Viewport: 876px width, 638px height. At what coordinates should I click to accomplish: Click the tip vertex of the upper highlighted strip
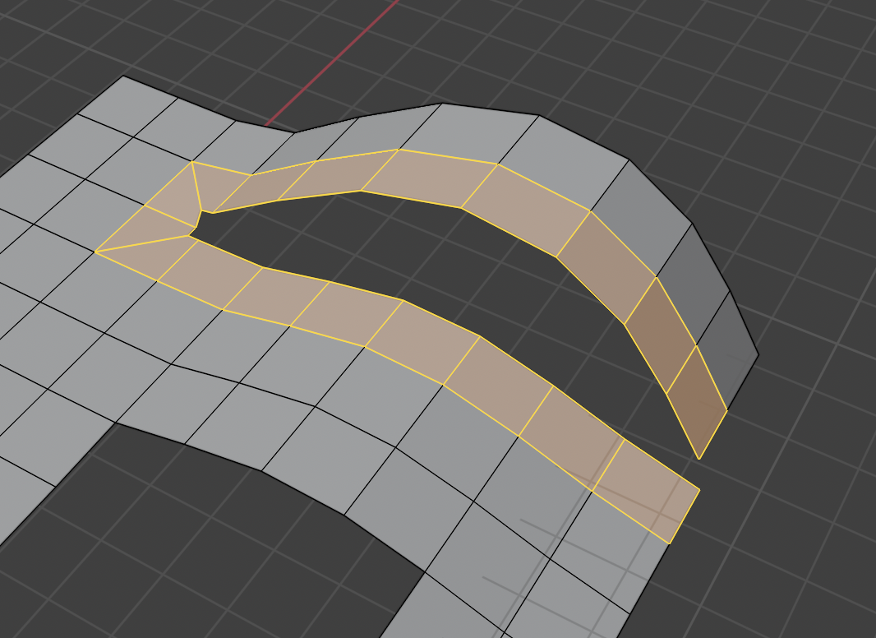tap(699, 459)
